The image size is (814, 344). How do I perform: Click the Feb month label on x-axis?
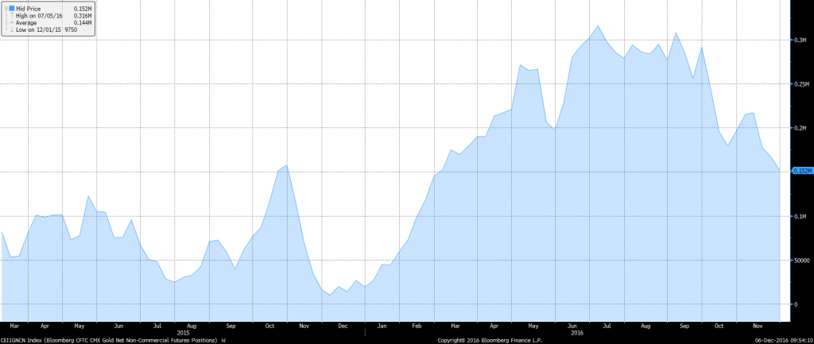coord(417,327)
